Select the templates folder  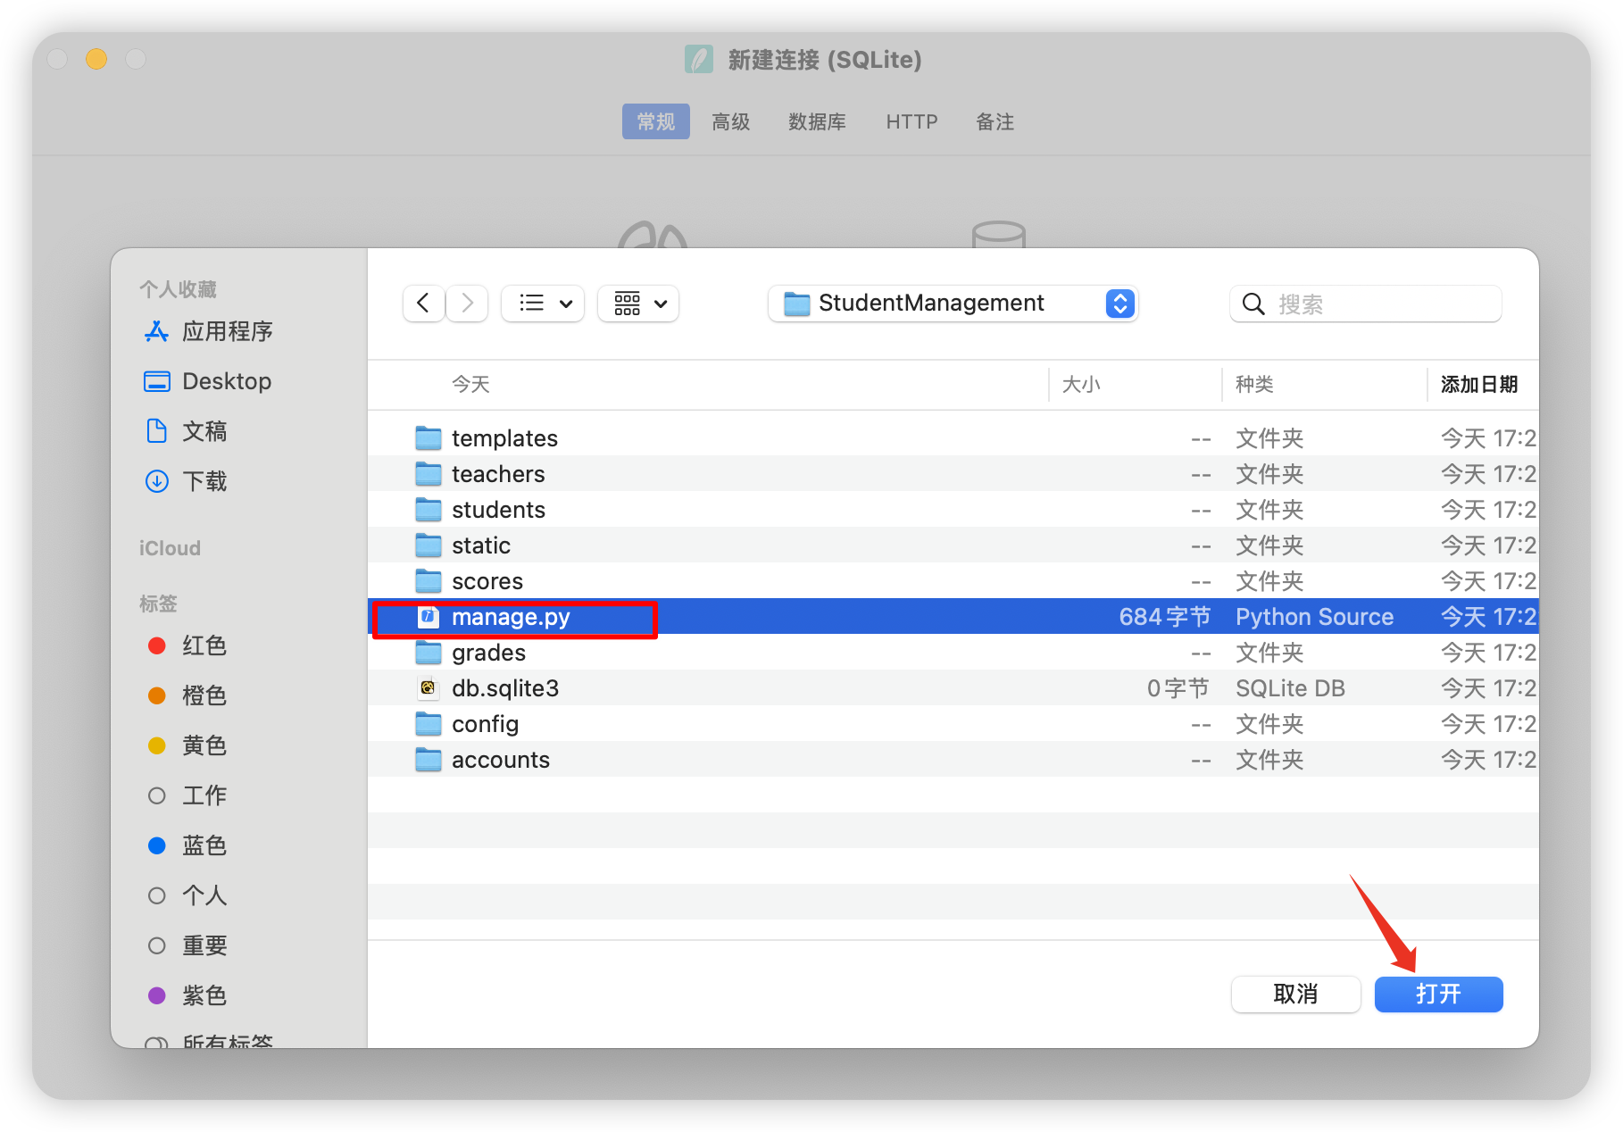[x=504, y=438]
